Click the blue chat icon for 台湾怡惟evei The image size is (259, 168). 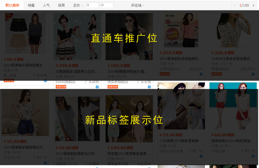click(201, 74)
